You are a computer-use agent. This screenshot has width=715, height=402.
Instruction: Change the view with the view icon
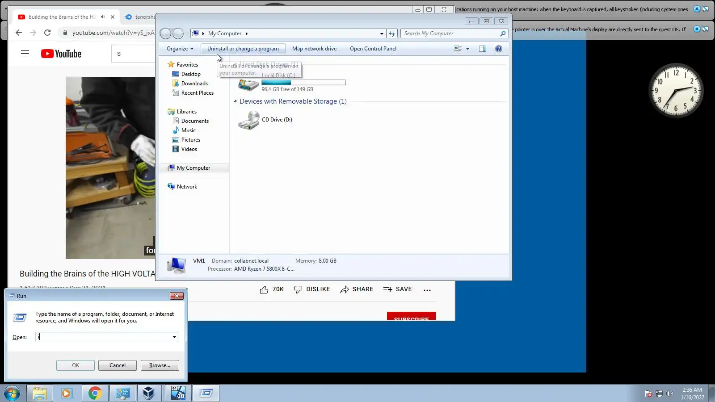(x=458, y=49)
